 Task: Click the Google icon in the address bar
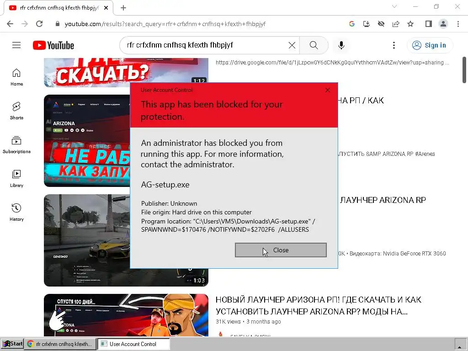click(352, 24)
